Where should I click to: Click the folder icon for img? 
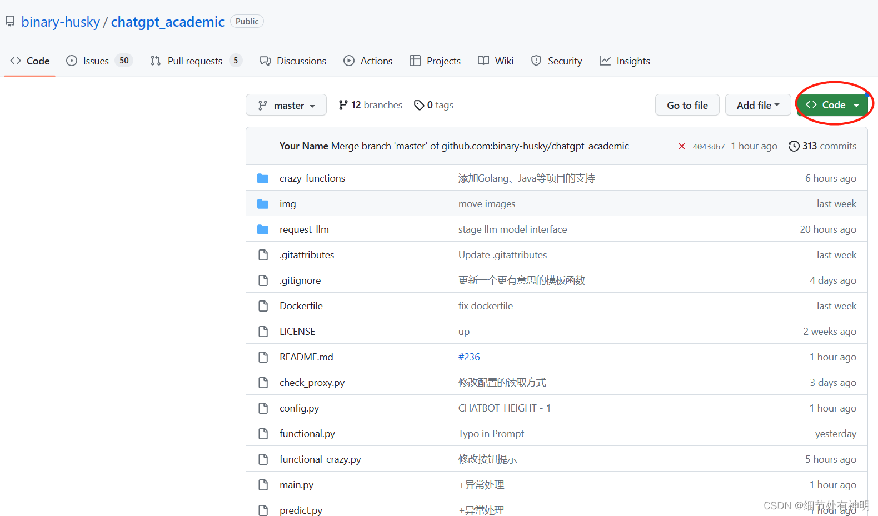pyautogui.click(x=263, y=204)
